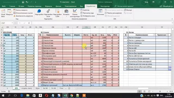The height and width of the screenshot is (98, 174).
Task: Add a new sheet with plus button
Action: tap(69, 88)
